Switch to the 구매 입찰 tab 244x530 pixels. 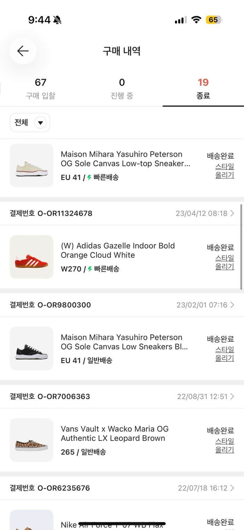point(41,86)
